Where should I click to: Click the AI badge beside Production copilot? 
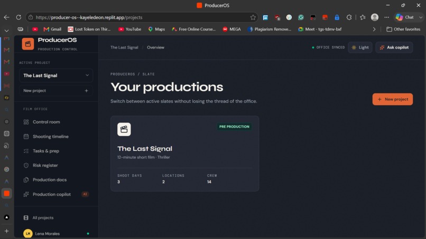85,194
